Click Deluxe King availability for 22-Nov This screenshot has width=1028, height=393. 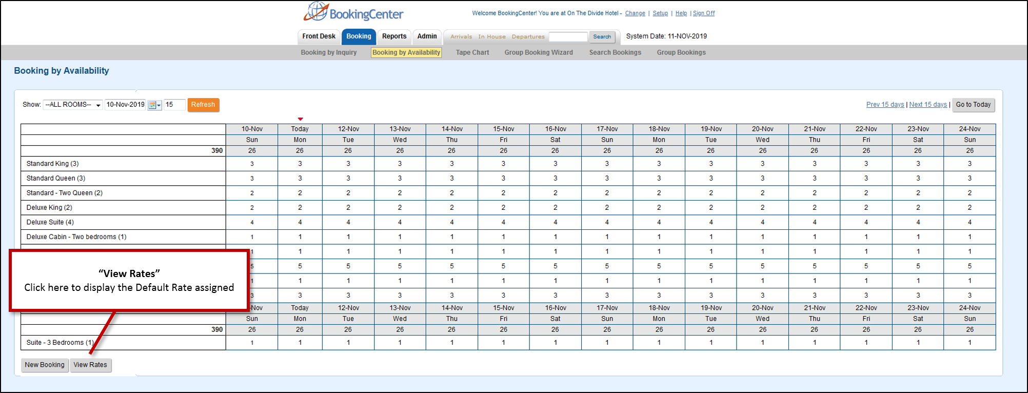pos(866,207)
